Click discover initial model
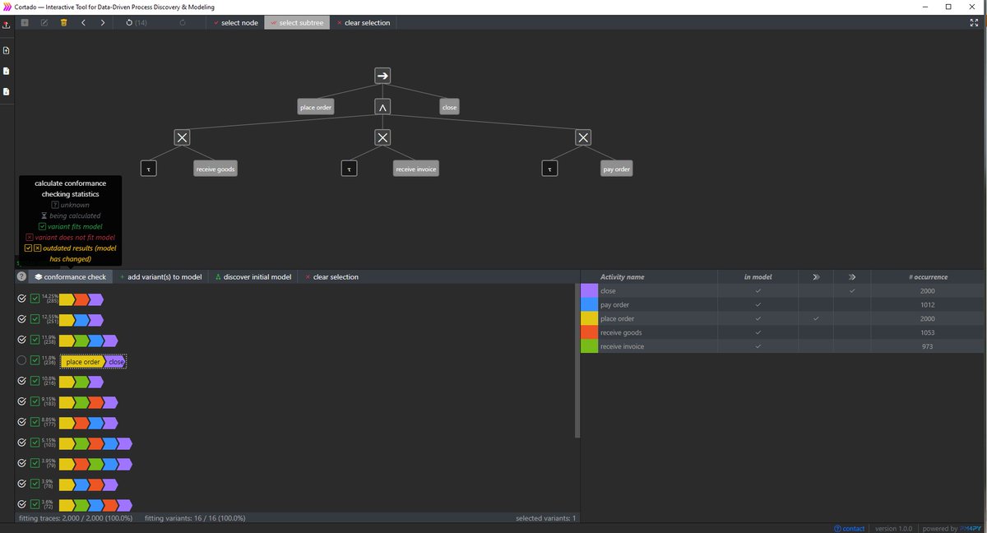This screenshot has width=987, height=533. pyautogui.click(x=253, y=277)
